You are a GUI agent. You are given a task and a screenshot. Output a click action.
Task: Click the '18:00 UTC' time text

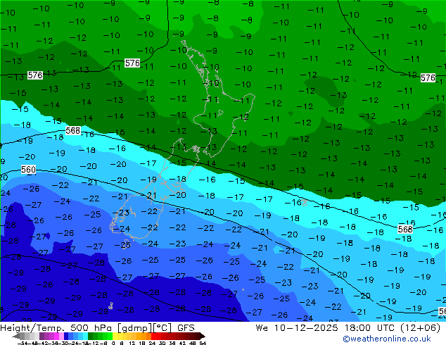click(x=369, y=328)
